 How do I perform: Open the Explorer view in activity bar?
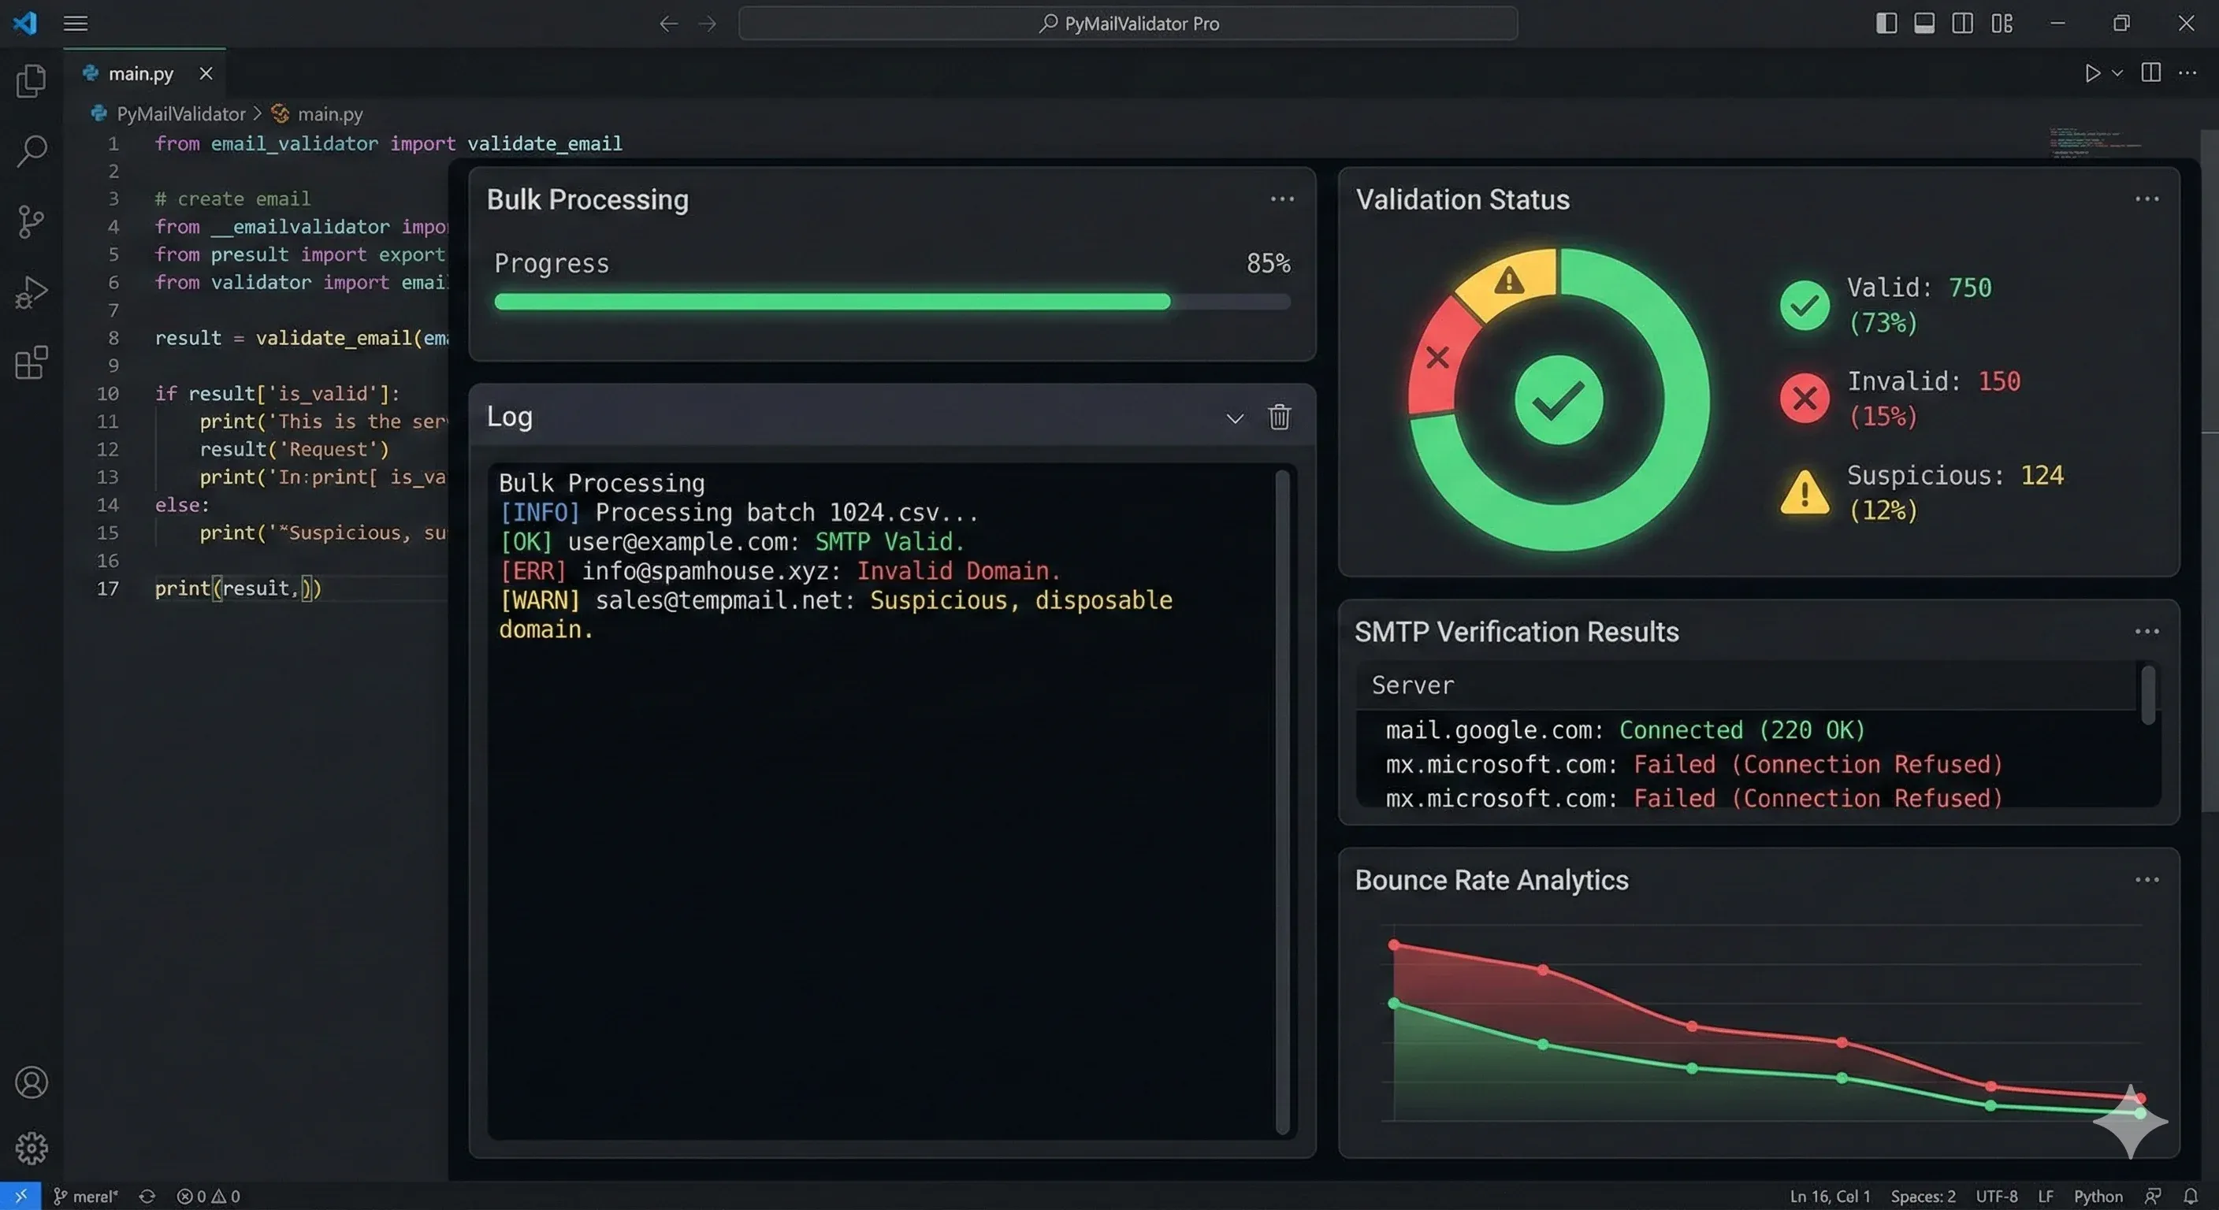(x=31, y=81)
